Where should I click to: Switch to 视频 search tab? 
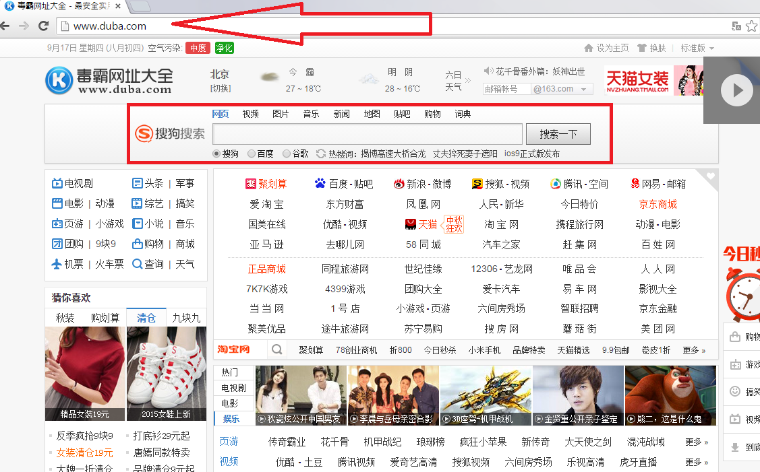(x=251, y=114)
